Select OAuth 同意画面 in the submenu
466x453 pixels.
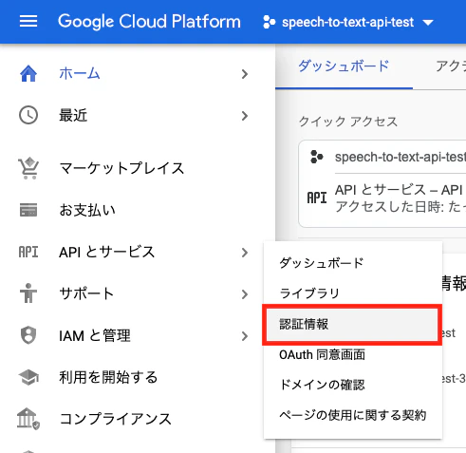click(352, 354)
